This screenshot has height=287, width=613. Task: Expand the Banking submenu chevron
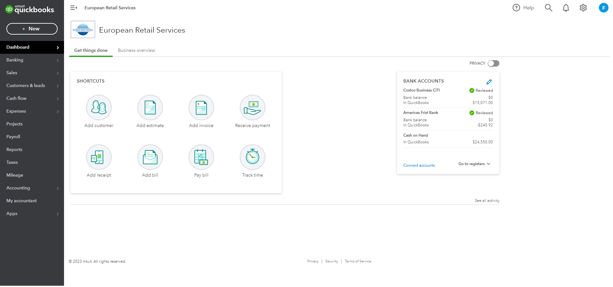tap(58, 60)
